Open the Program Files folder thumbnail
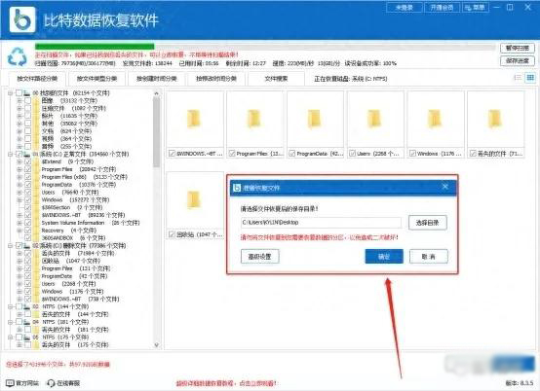 [254, 120]
